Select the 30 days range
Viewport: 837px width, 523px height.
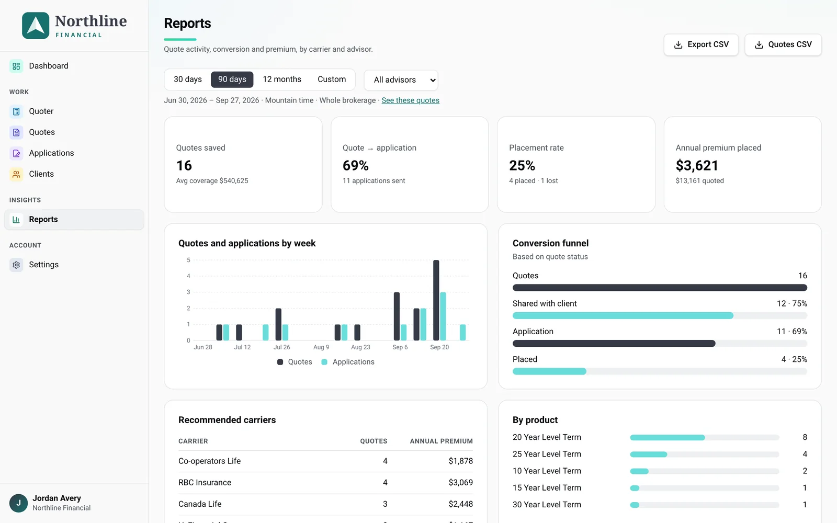point(188,79)
